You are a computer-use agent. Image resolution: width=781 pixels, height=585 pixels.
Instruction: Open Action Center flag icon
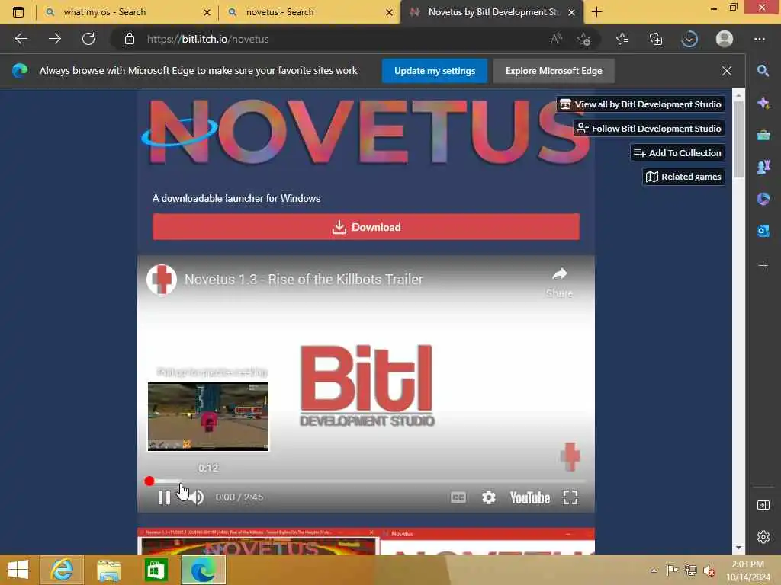(672, 570)
